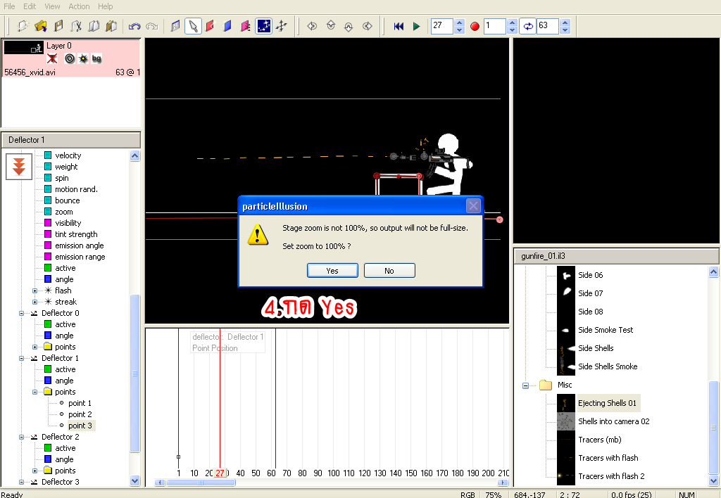Click the blue Blocker tool icon
Image resolution: width=721 pixels, height=498 pixels.
pyautogui.click(x=227, y=26)
